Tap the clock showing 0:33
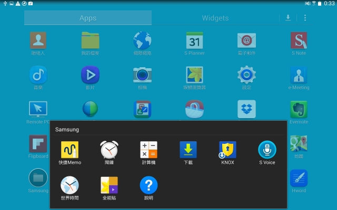Viewport: 337px width, 210px height. coord(329,4)
